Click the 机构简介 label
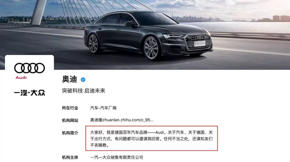The height and width of the screenshot is (162, 290). [x=70, y=133]
